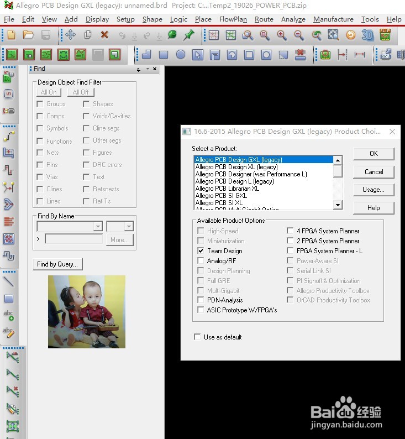
Task: Click the Zoom Out magnifier icon
Action: tap(299, 35)
